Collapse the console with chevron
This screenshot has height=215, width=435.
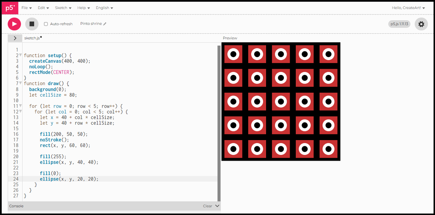(217, 206)
